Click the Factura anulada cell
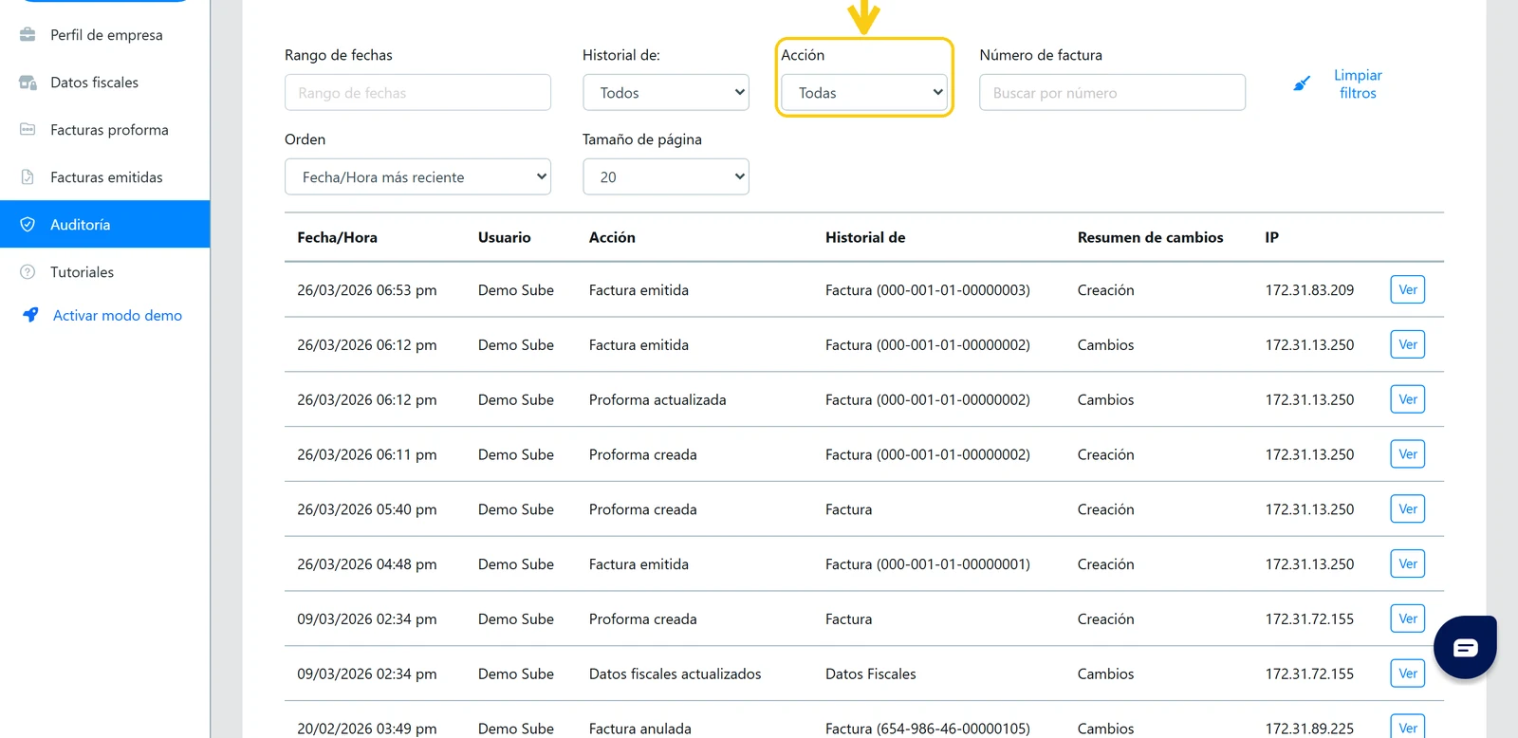The height and width of the screenshot is (738, 1518). point(639,729)
